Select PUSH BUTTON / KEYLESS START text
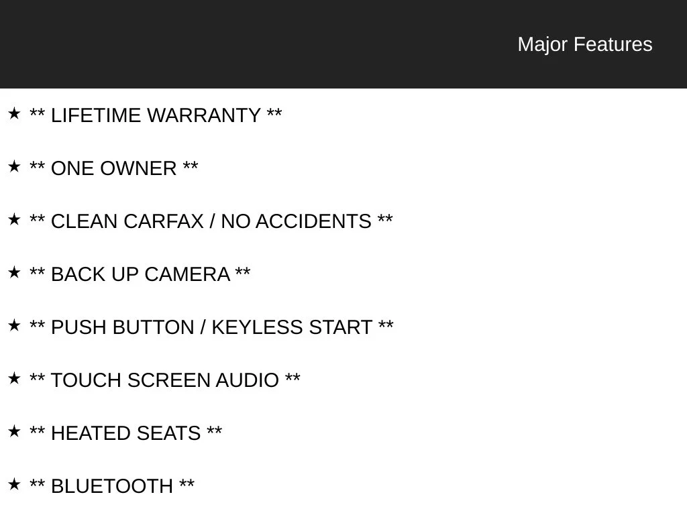Viewport: 687px width, 515px height. click(x=211, y=327)
